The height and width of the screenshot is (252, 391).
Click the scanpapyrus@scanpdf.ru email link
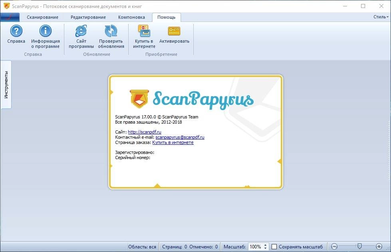180,137
